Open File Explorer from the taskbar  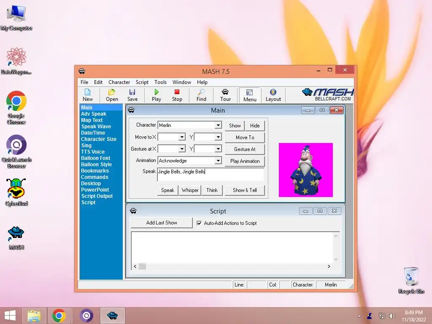tap(34, 316)
